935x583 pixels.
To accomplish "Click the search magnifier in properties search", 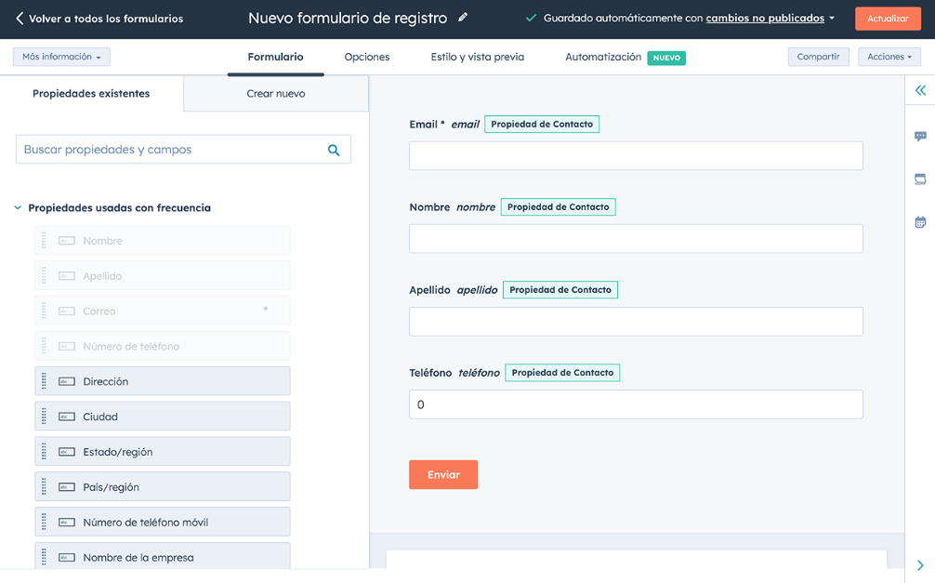I will tap(334, 149).
